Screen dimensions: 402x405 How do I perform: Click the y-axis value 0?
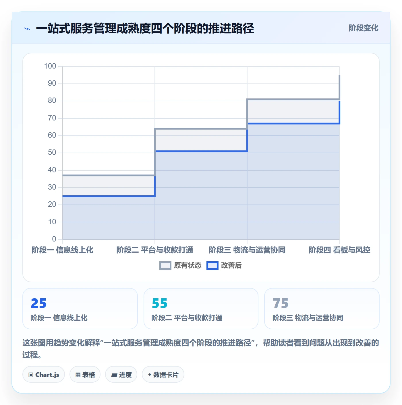pos(54,239)
